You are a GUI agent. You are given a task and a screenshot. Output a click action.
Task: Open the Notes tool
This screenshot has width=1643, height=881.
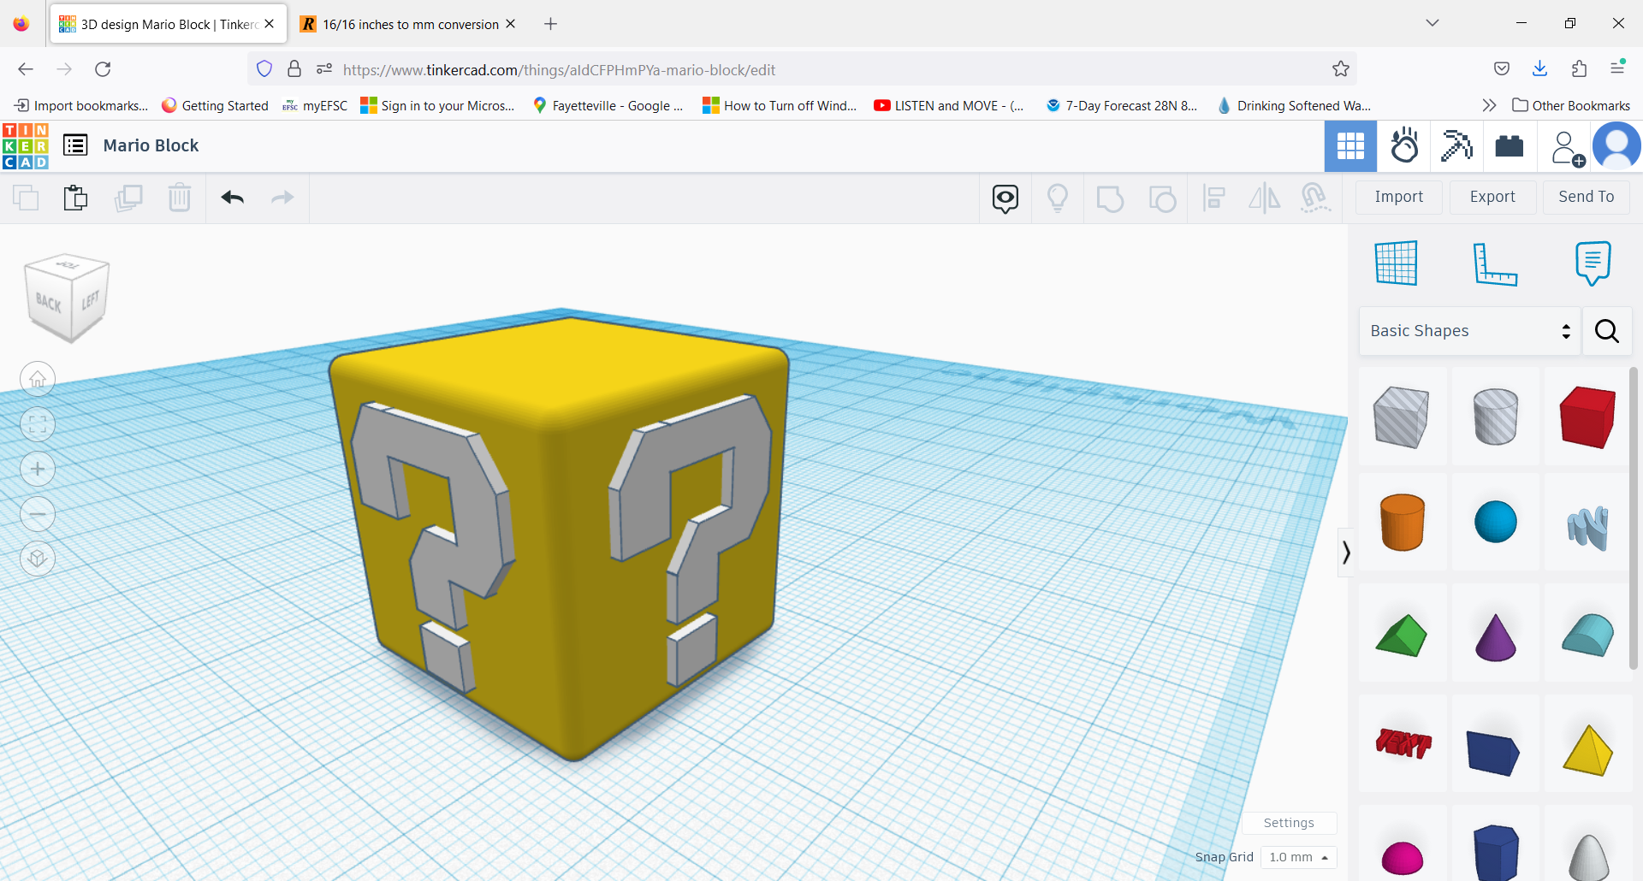coord(1592,263)
